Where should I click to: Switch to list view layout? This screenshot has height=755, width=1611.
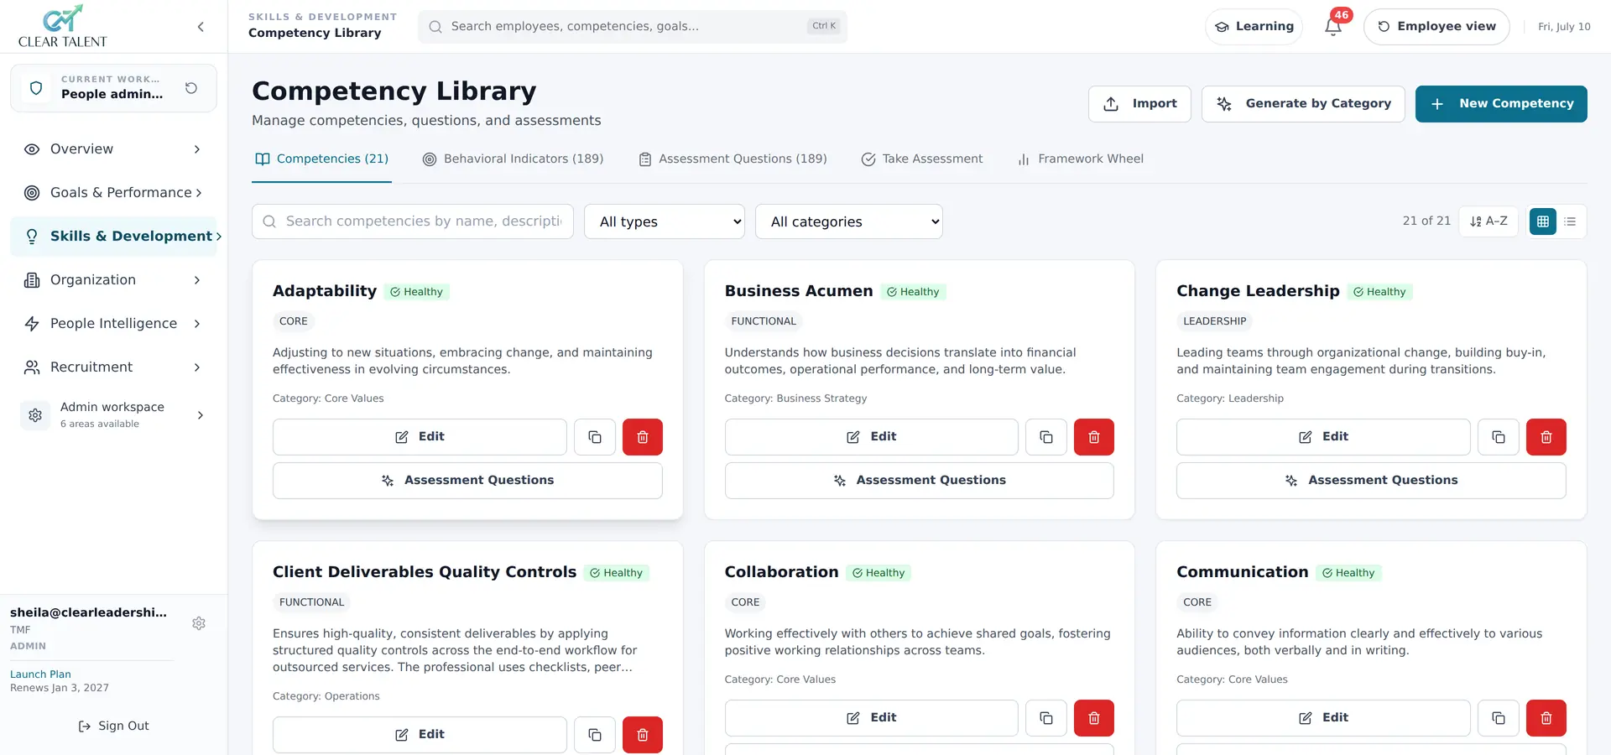pyautogui.click(x=1570, y=221)
